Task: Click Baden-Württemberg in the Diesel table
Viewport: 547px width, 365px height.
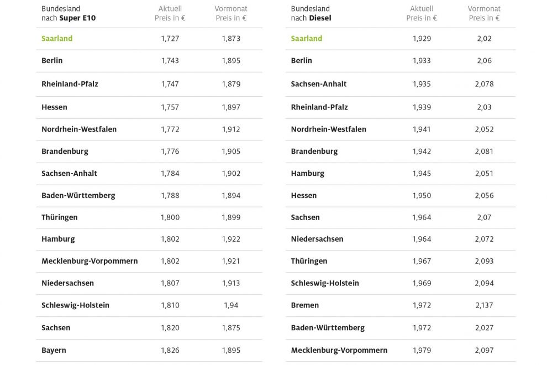Action: pos(328,328)
